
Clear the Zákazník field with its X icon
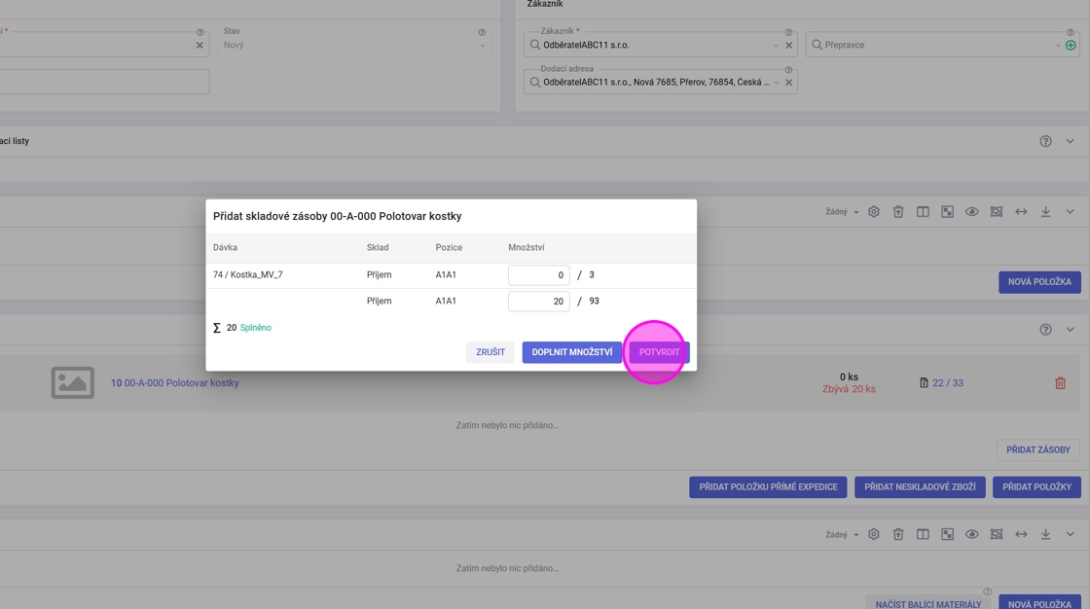(x=788, y=45)
